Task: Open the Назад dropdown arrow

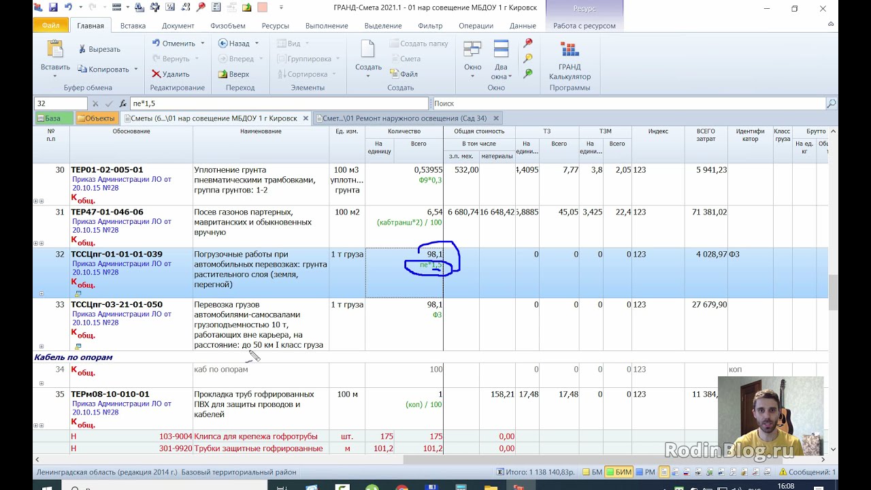Action: point(257,44)
